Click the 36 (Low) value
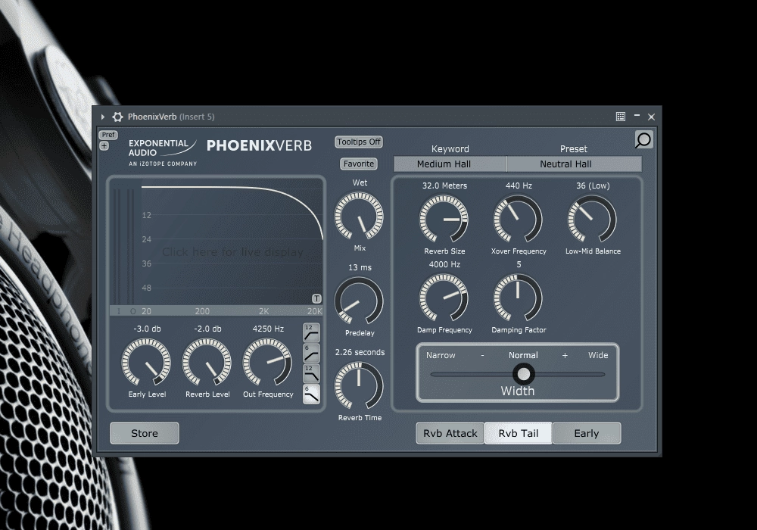This screenshot has height=530, width=757. [x=593, y=185]
